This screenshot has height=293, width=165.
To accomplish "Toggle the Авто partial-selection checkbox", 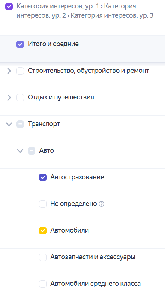I will coord(31,151).
